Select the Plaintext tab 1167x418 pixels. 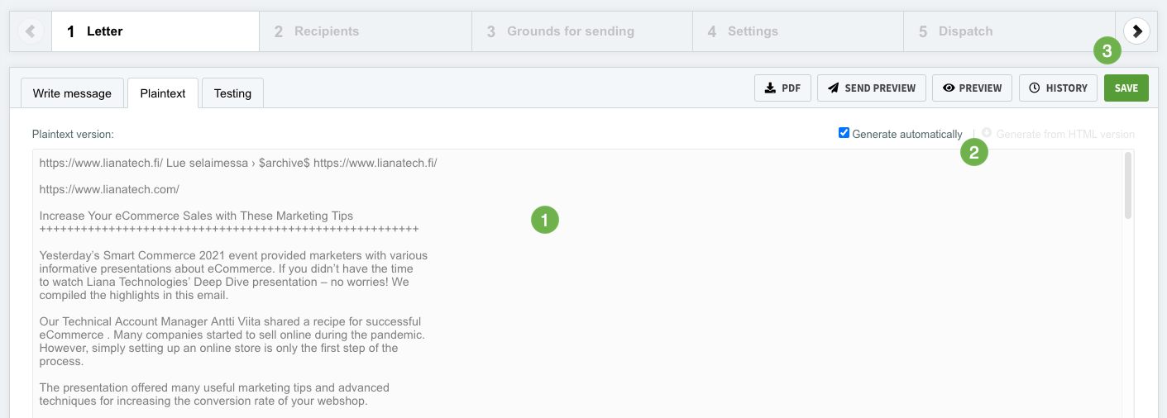click(x=163, y=93)
